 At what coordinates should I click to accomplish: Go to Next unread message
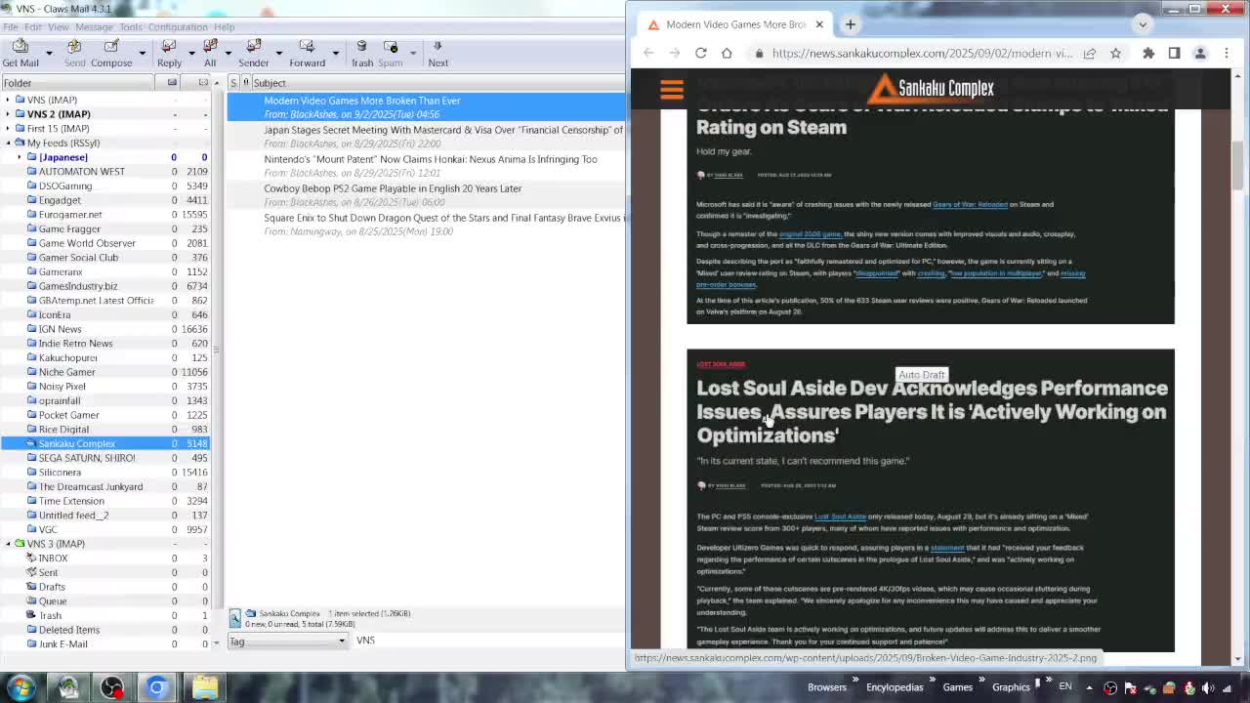pos(437,53)
